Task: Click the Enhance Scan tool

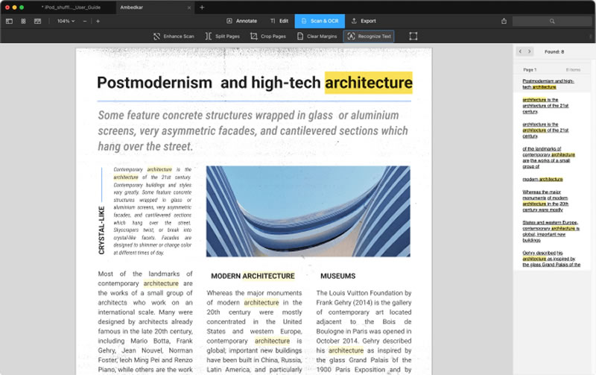Action: (174, 36)
